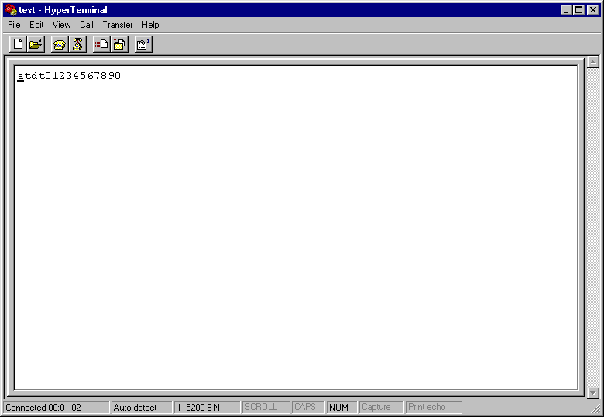The image size is (604, 417).
Task: Click the Print echo status indicator
Action: (x=434, y=407)
